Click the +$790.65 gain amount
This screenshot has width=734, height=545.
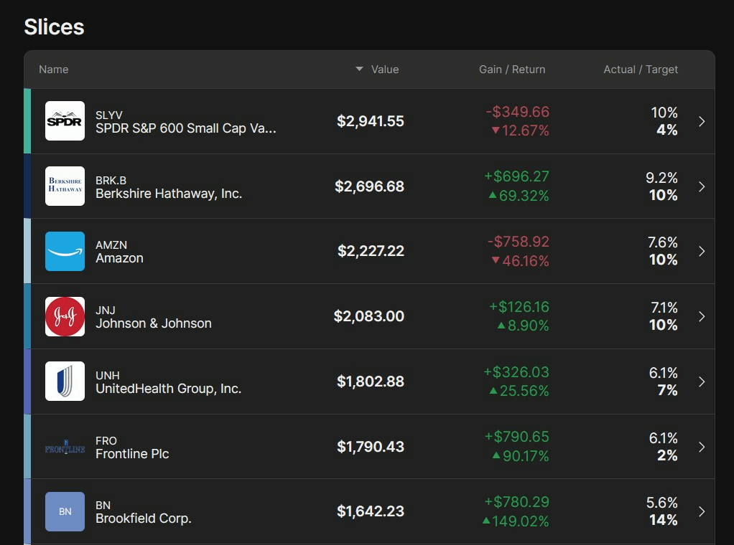(x=517, y=437)
